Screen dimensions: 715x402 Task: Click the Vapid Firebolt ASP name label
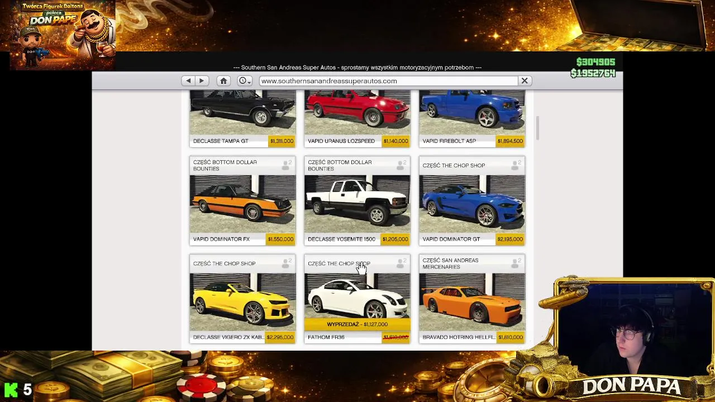click(x=449, y=141)
